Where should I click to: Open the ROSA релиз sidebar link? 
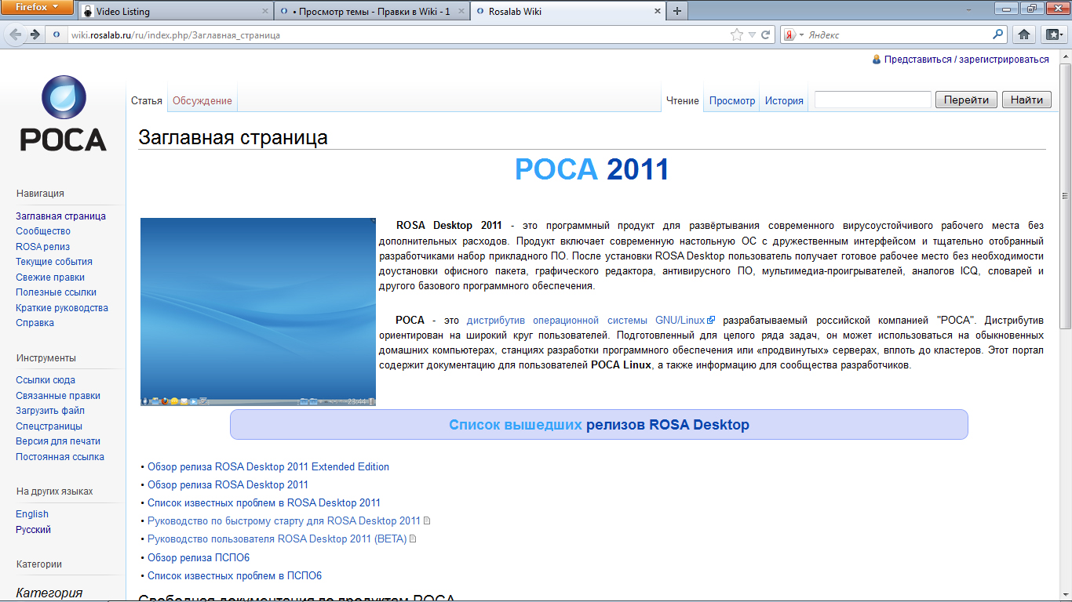coord(43,247)
